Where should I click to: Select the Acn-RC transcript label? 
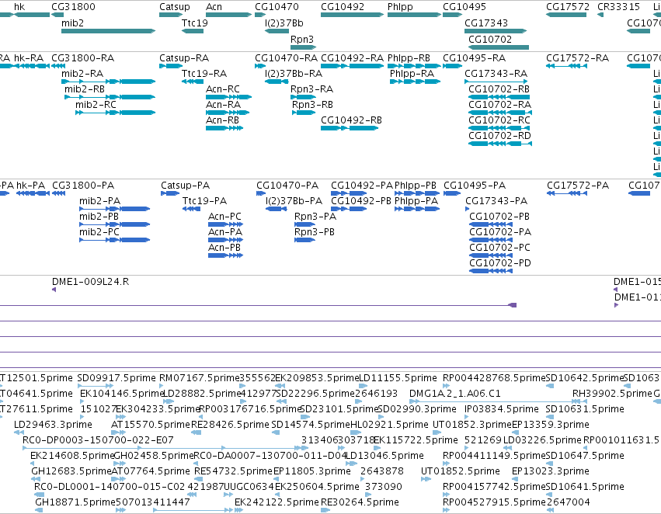(223, 89)
